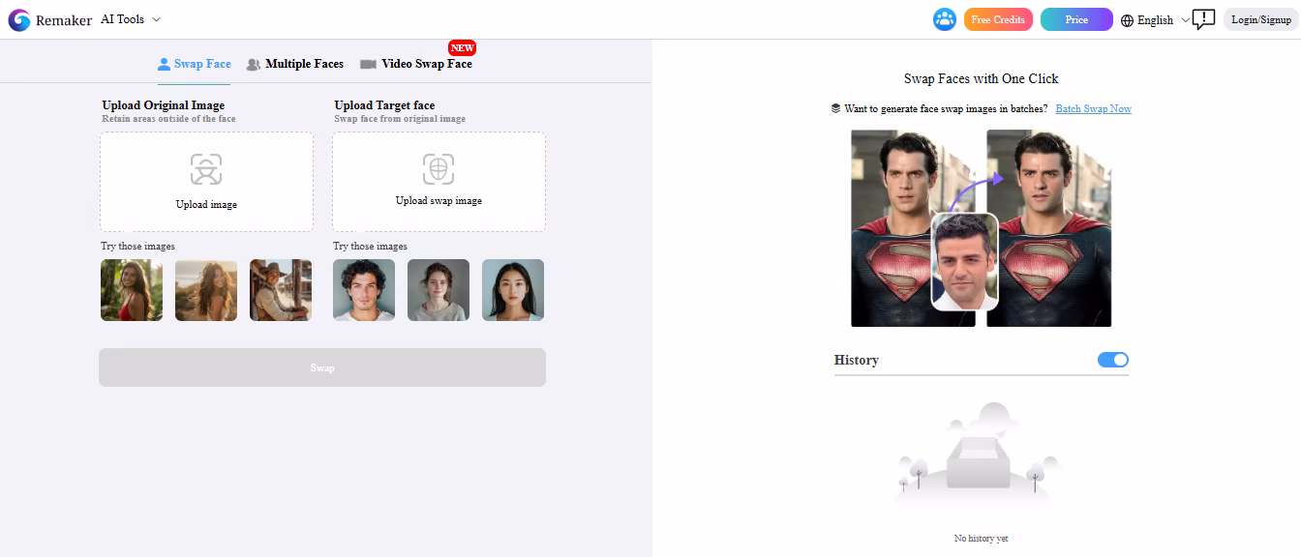Open the feedback speech bubble icon
Screen dimensions: 1301x557
[x=1203, y=19]
